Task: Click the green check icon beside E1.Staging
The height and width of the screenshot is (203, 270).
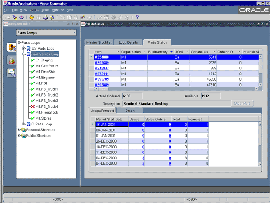Action: tap(32, 60)
